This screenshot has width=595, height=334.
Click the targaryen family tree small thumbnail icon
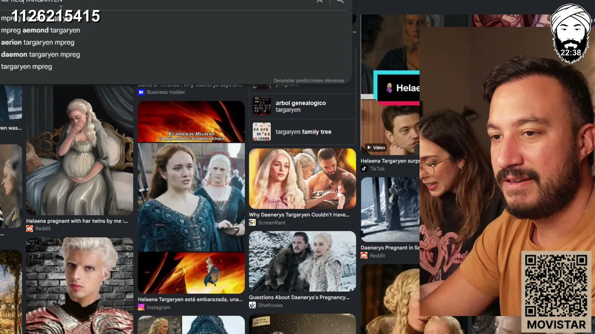tap(262, 132)
